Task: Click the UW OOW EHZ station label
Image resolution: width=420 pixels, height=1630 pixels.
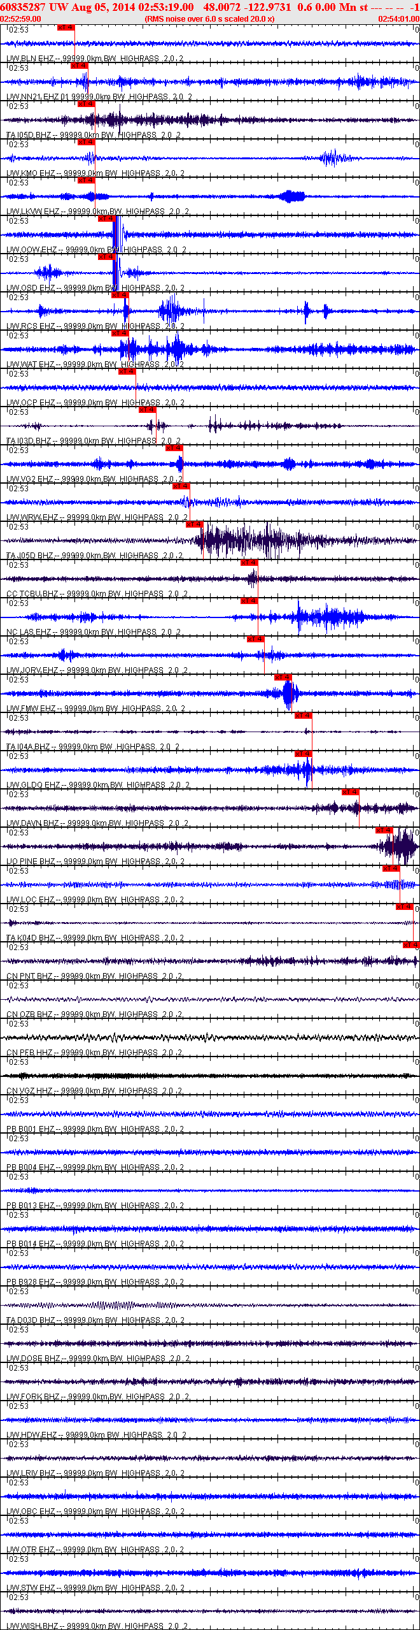Action: pyautogui.click(x=96, y=250)
